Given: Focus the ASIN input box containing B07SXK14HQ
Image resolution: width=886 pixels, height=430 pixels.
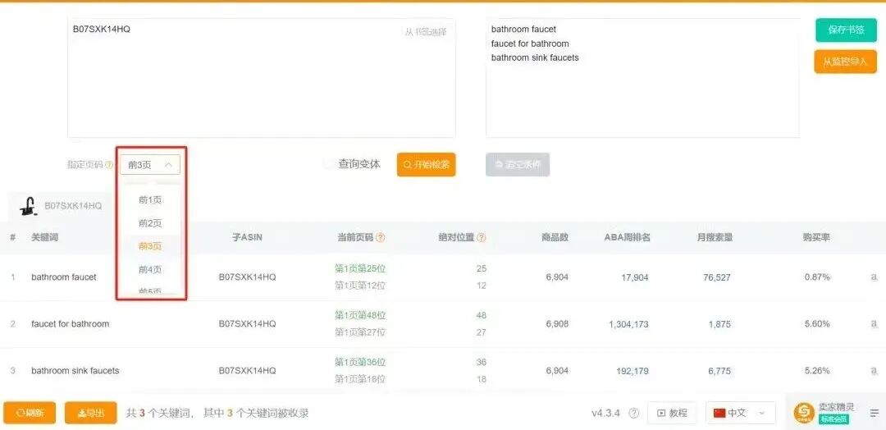Looking at the screenshot, I should pyautogui.click(x=262, y=78).
